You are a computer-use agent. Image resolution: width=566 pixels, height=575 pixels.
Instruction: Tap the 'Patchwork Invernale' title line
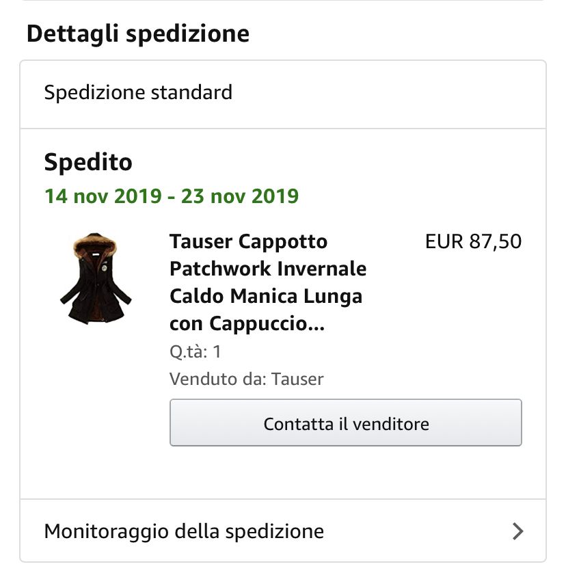268,269
